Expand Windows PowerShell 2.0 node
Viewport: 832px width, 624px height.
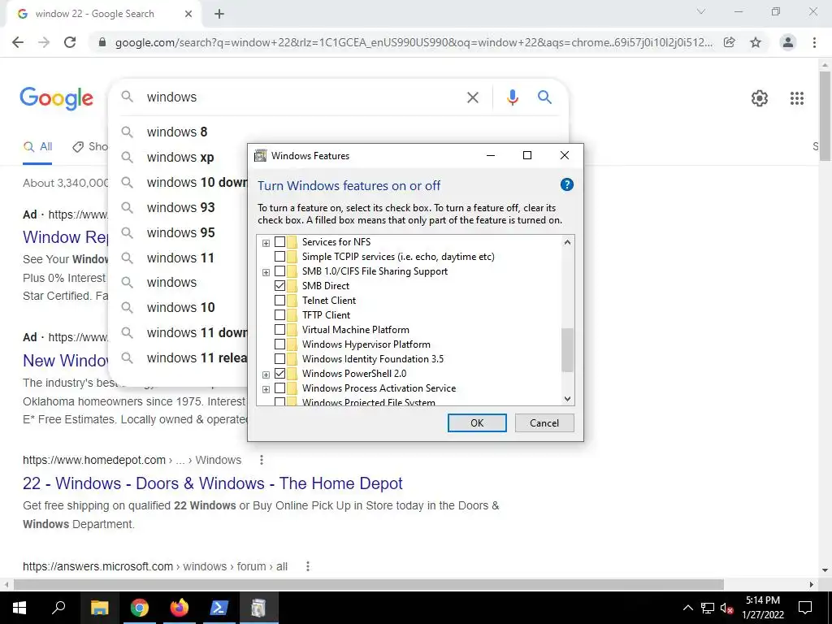pyautogui.click(x=266, y=375)
